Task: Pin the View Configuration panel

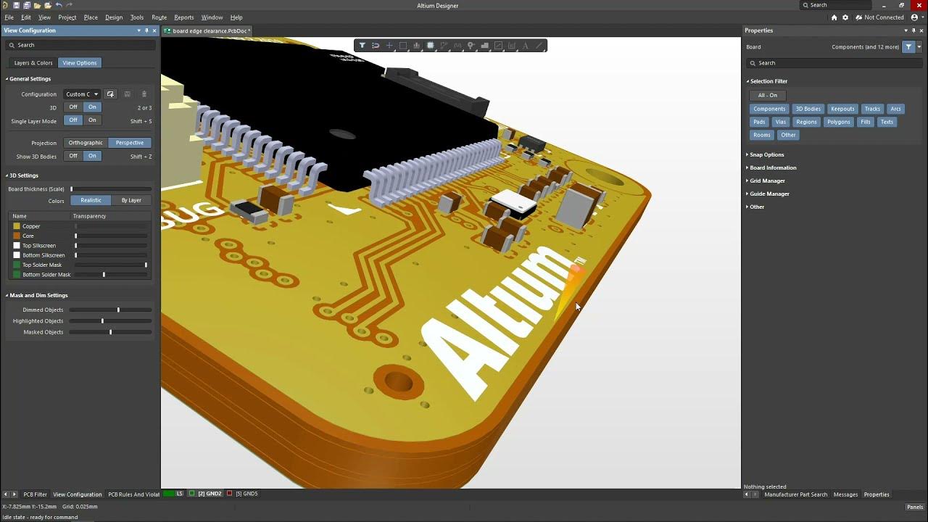Action: tap(146, 30)
